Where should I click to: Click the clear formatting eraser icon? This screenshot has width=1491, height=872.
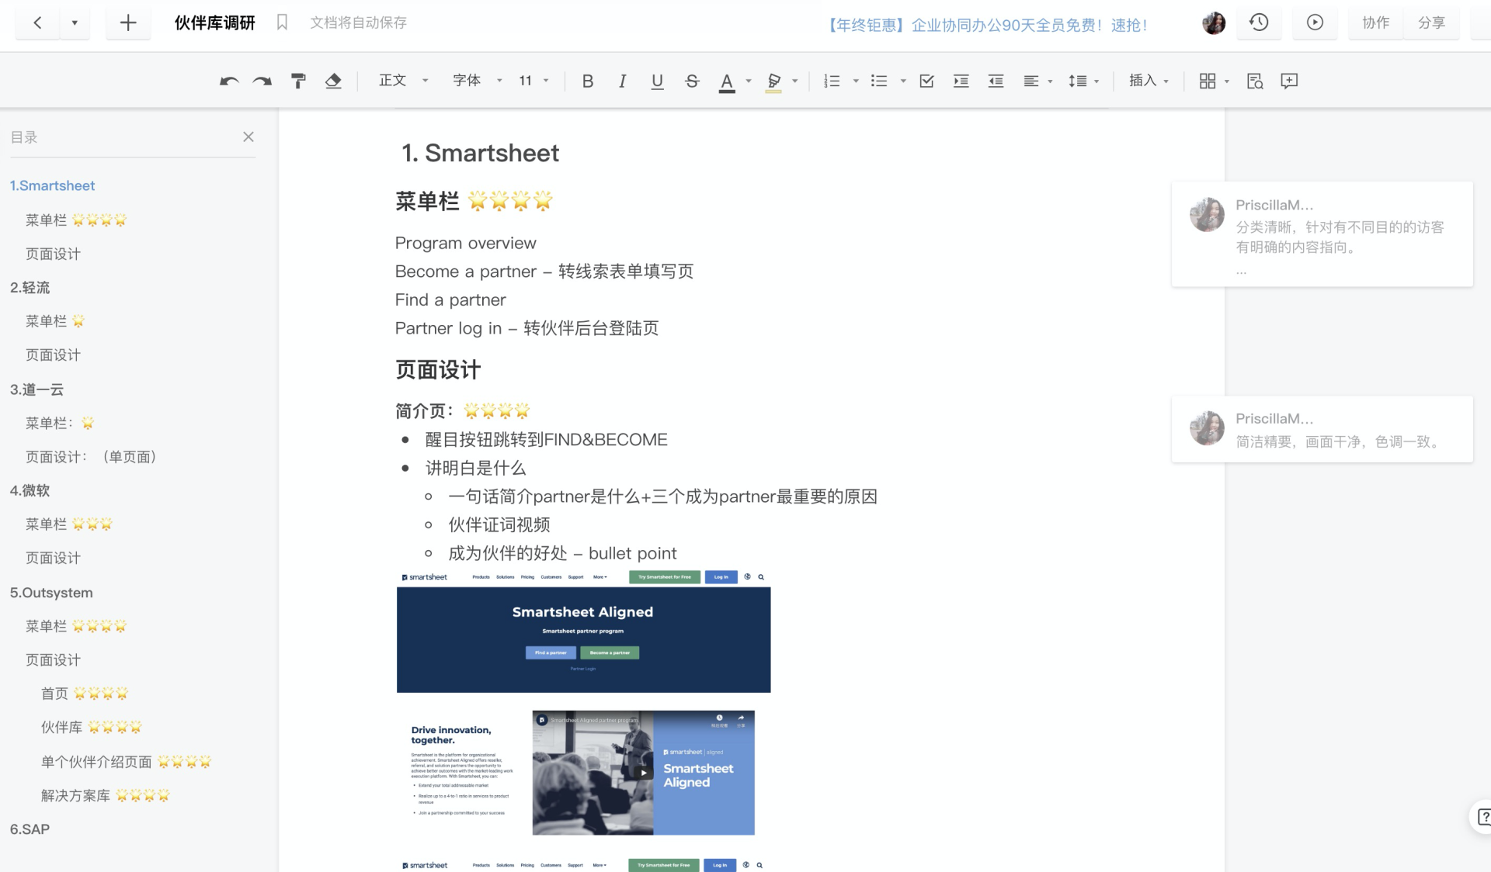(333, 81)
